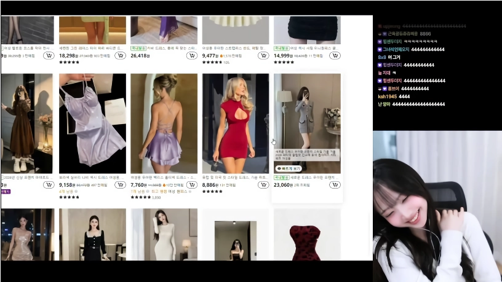Image resolution: width=502 pixels, height=282 pixels.
Task: Click the green badge beside the 14,999원 title
Action: click(281, 49)
